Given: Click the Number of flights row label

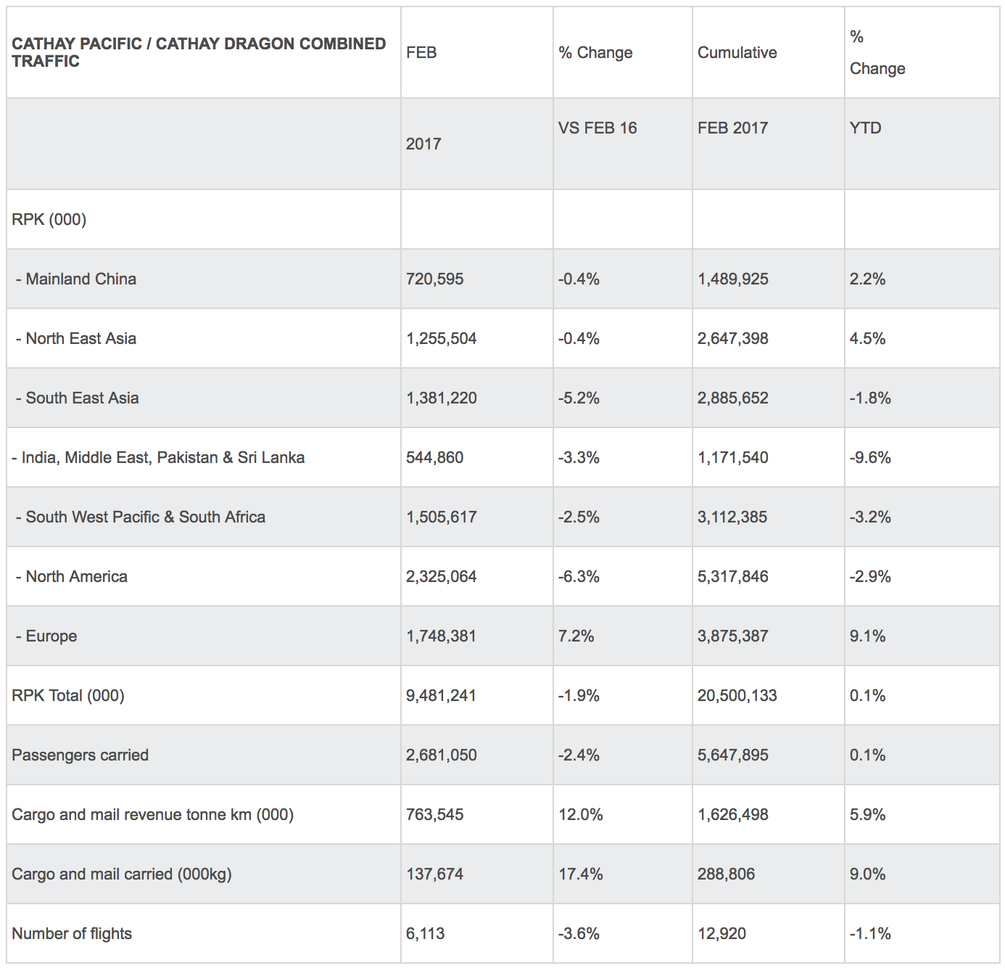Looking at the screenshot, I should coord(72,933).
